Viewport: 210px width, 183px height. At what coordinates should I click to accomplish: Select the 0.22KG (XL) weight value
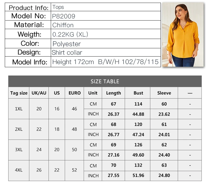click(x=70, y=34)
